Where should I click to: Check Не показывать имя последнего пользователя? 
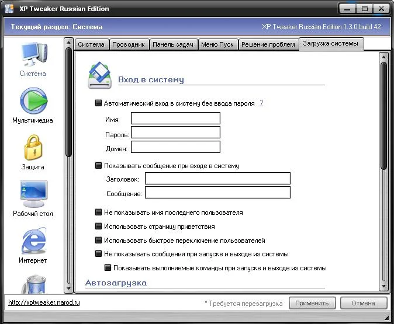pos(98,212)
